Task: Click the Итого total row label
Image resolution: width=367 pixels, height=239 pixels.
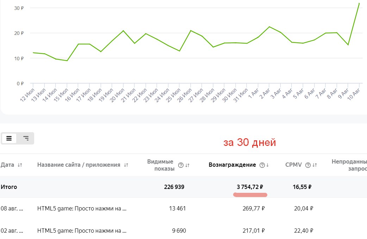Action: click(9, 187)
